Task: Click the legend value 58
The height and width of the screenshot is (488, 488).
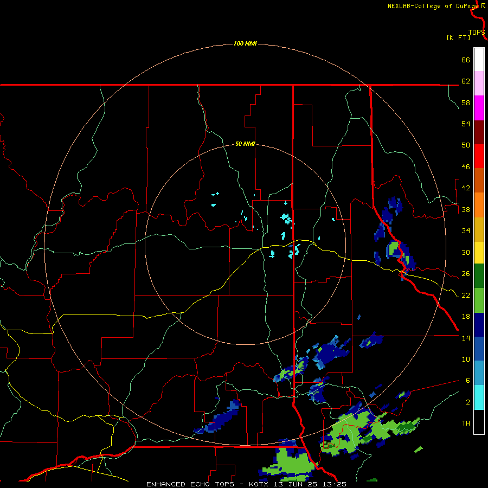Action: [466, 102]
